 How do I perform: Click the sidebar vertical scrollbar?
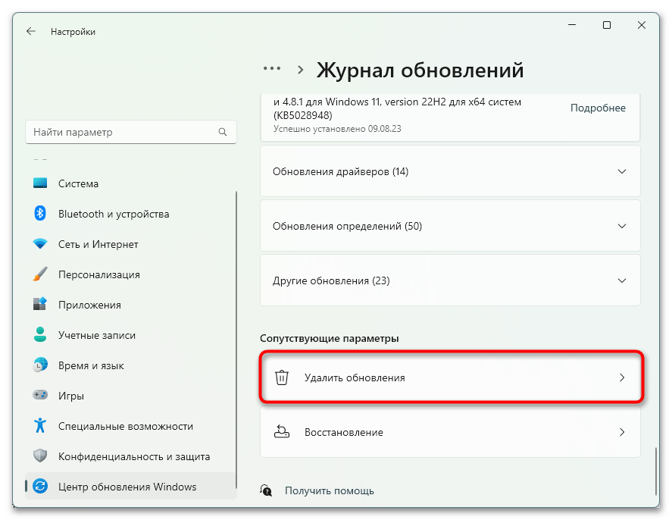[x=236, y=339]
